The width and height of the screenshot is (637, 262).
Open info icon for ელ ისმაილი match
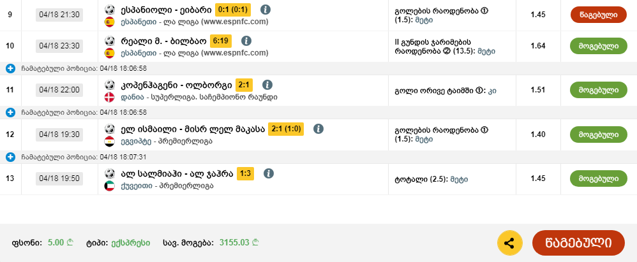[318, 129]
